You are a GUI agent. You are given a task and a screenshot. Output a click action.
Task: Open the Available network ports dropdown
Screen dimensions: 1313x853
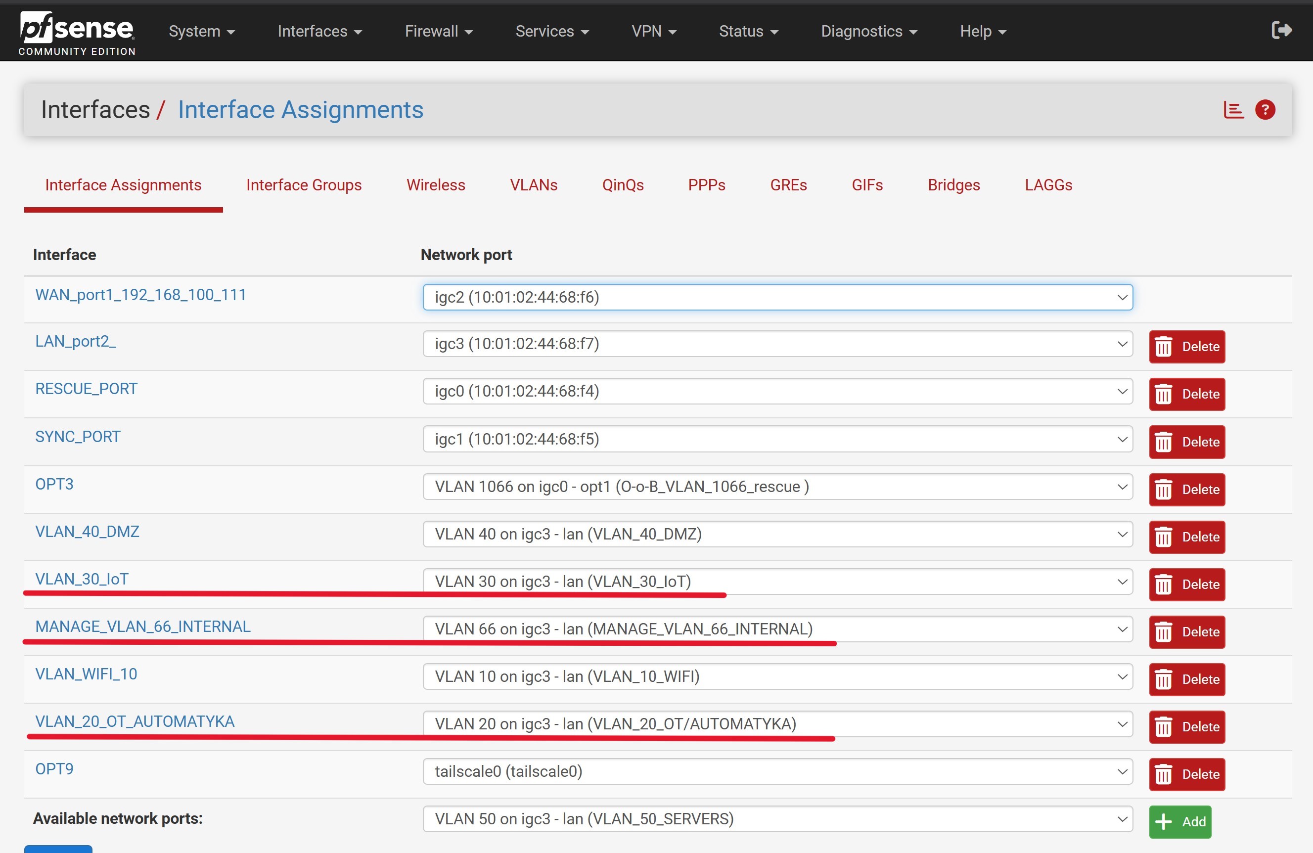coord(777,819)
